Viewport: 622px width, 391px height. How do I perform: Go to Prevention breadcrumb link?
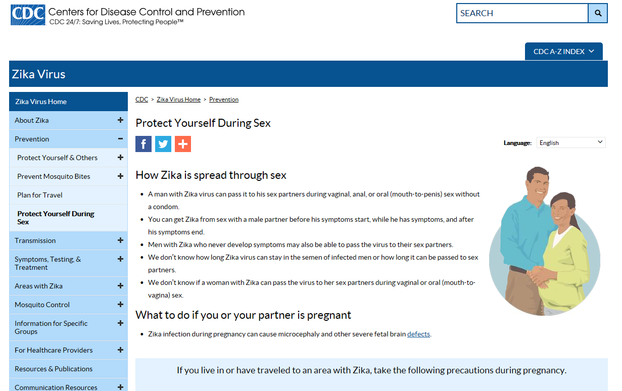(224, 100)
